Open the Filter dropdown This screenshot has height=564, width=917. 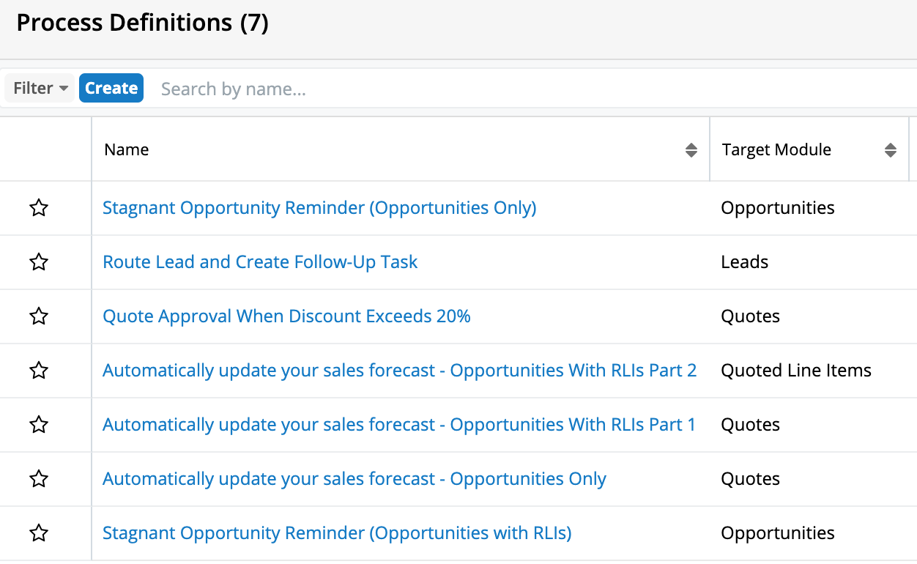click(40, 88)
